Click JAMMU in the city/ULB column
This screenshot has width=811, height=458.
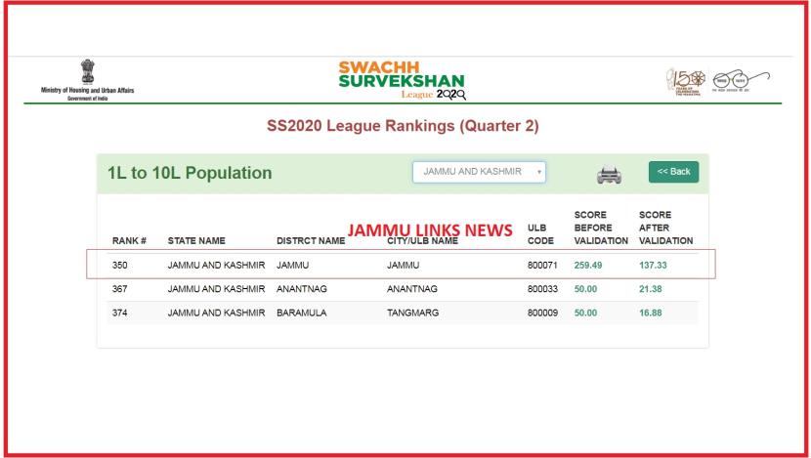[403, 266]
